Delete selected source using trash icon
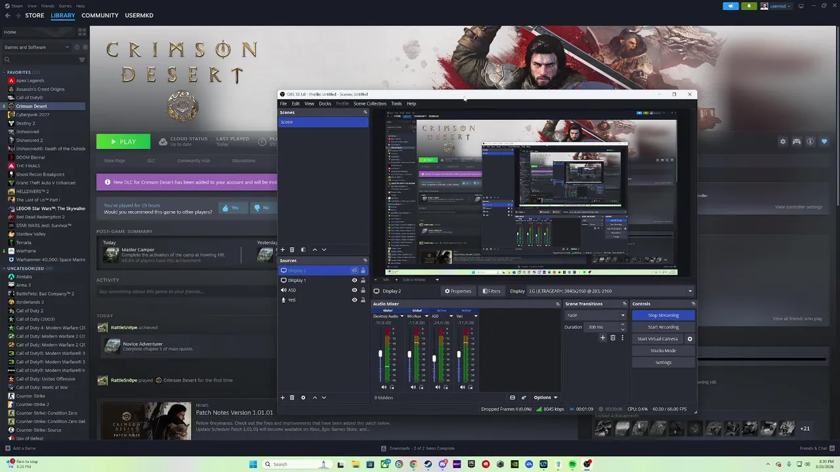Image resolution: width=840 pixels, height=472 pixels. tap(292, 397)
